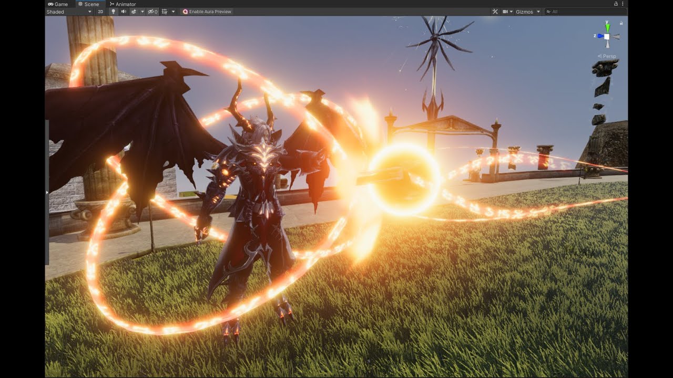Toggle scene audio with the speaker icon
This screenshot has height=378, width=673.
pyautogui.click(x=124, y=12)
